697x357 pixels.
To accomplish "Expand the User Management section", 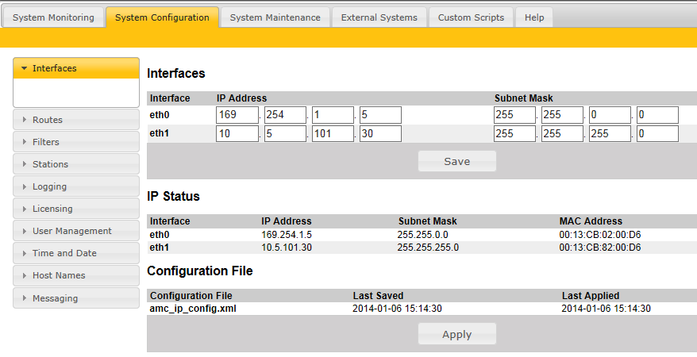I will tap(76, 231).
